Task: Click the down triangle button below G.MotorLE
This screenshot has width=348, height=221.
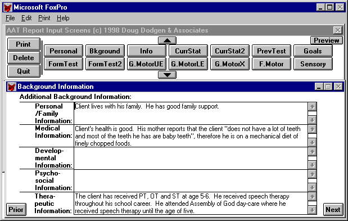Action: (167, 75)
